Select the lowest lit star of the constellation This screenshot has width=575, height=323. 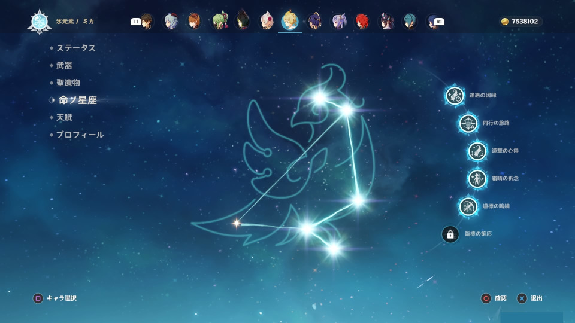[x=334, y=249]
